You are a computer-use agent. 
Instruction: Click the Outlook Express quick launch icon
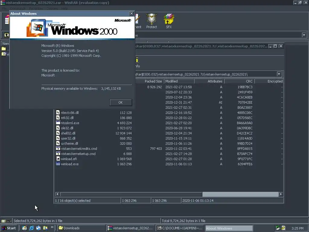[x=38, y=228]
